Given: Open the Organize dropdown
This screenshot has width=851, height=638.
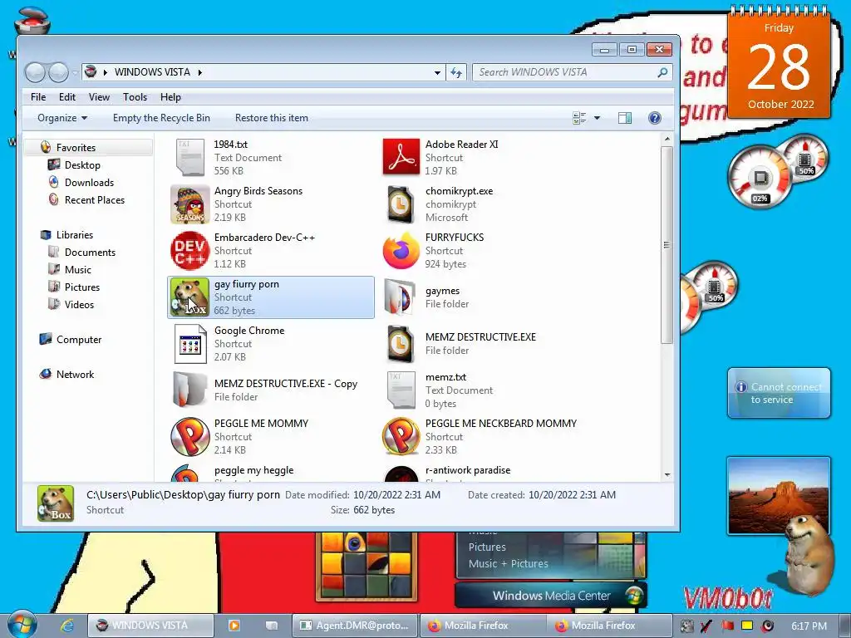Looking at the screenshot, I should tap(61, 118).
